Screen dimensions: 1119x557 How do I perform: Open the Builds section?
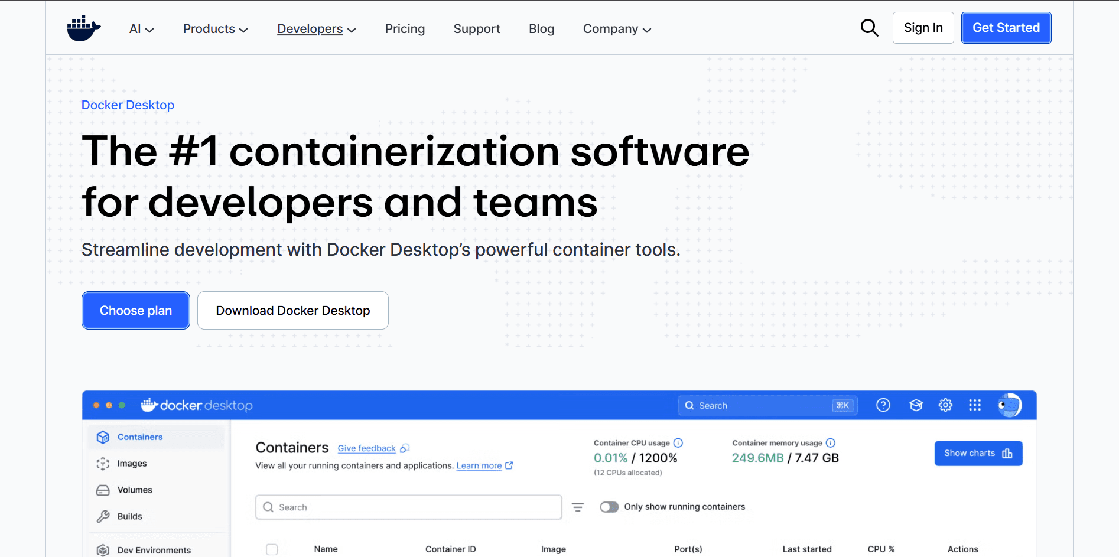pos(129,516)
